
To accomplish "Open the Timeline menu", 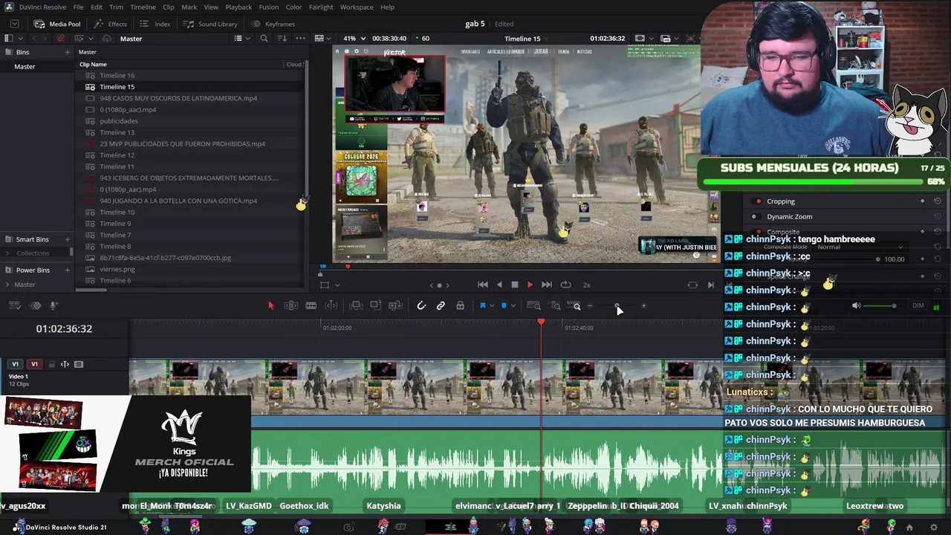I will pyautogui.click(x=143, y=7).
